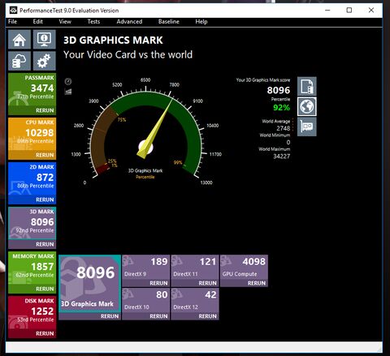
Task: Select the large 3D Graphics Mark tile
Action: click(89, 283)
